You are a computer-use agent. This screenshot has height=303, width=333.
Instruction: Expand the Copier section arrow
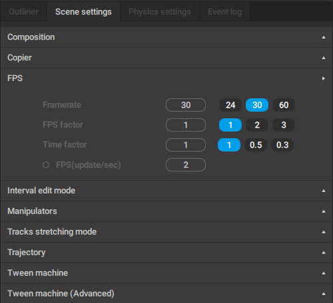point(324,58)
